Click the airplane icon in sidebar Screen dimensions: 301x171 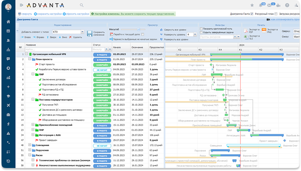[8, 105]
